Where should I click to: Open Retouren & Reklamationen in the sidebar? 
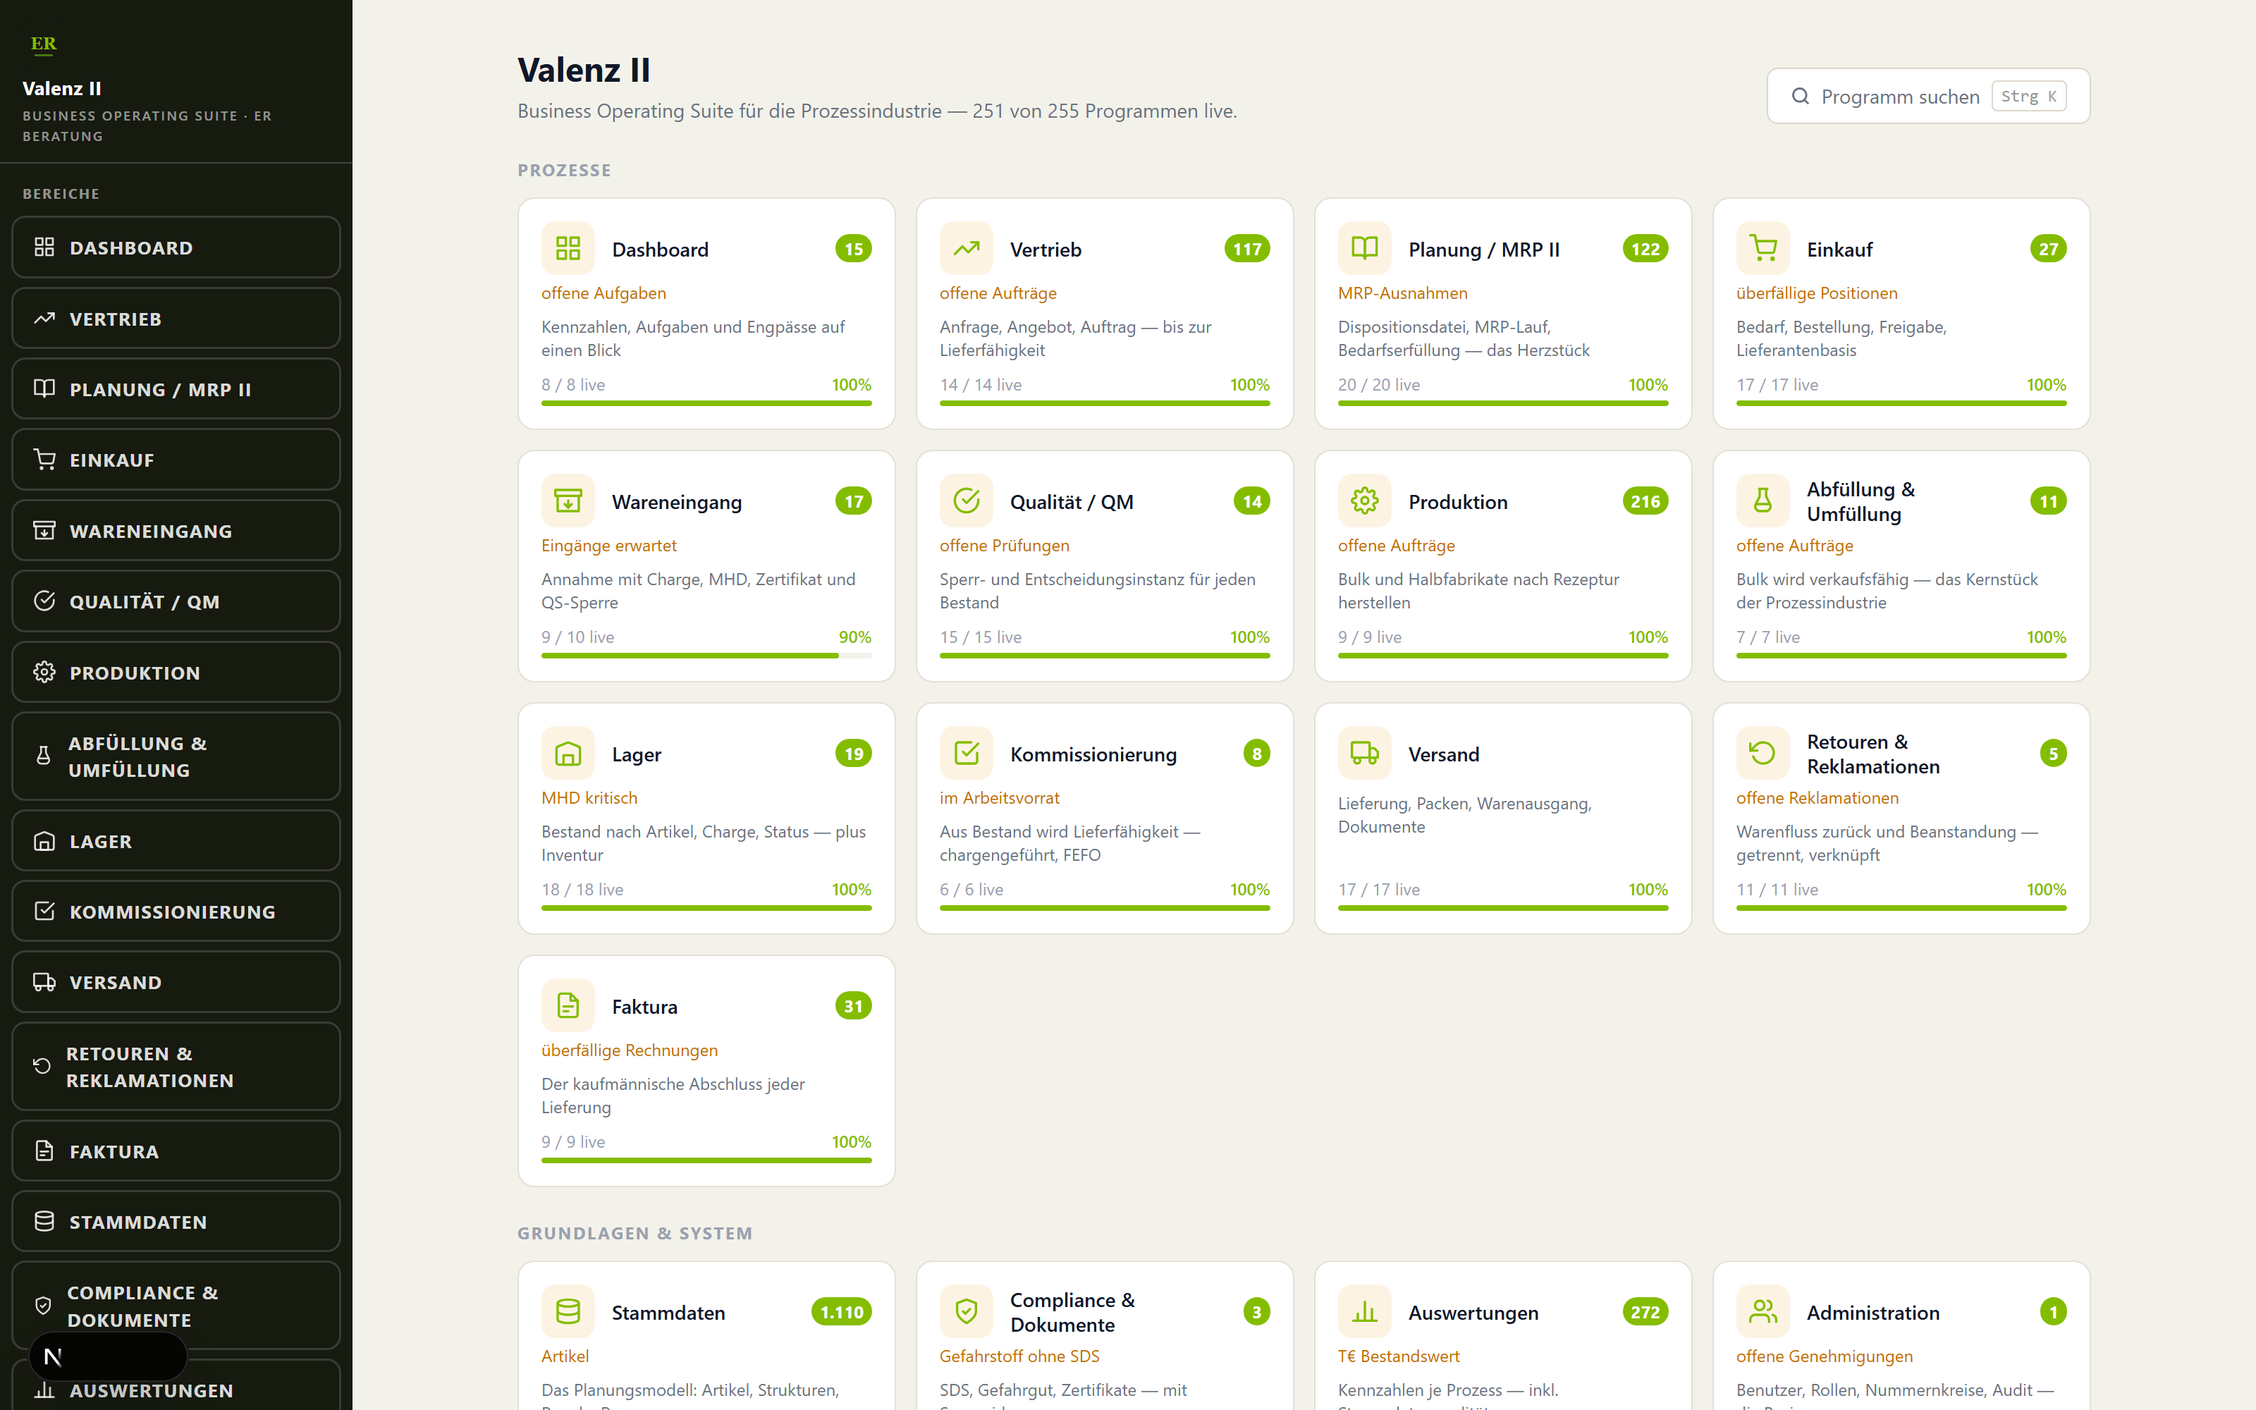[176, 1067]
